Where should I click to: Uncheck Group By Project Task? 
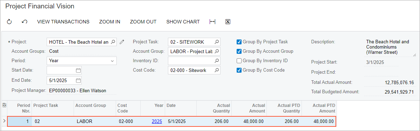coord(239,42)
